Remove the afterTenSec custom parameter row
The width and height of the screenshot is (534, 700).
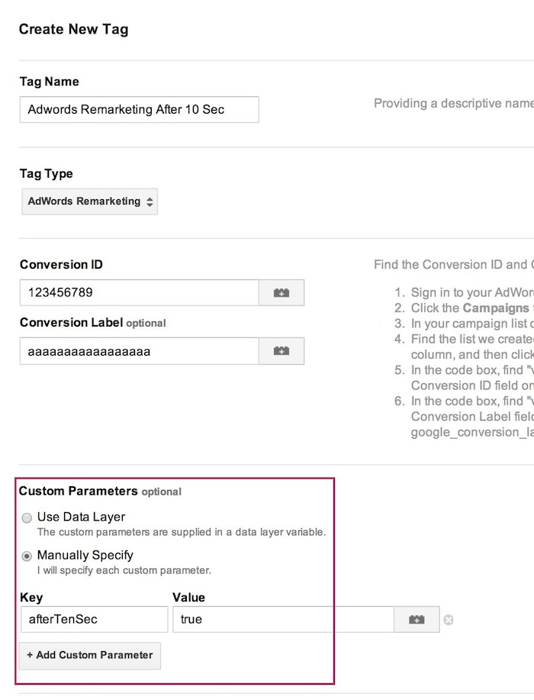449,620
